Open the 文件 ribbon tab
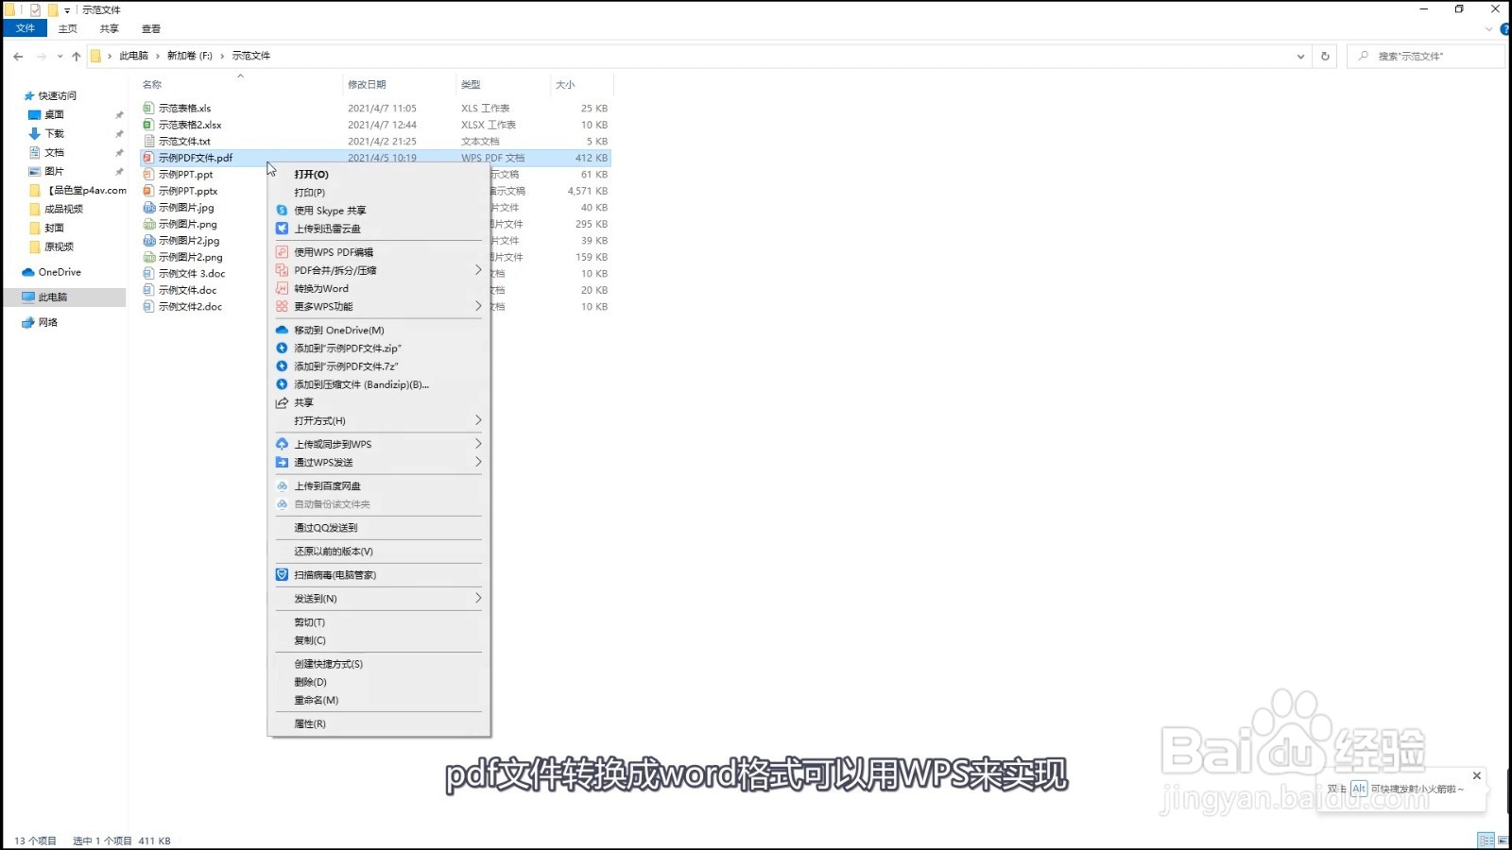1512x850 pixels. (x=26, y=28)
